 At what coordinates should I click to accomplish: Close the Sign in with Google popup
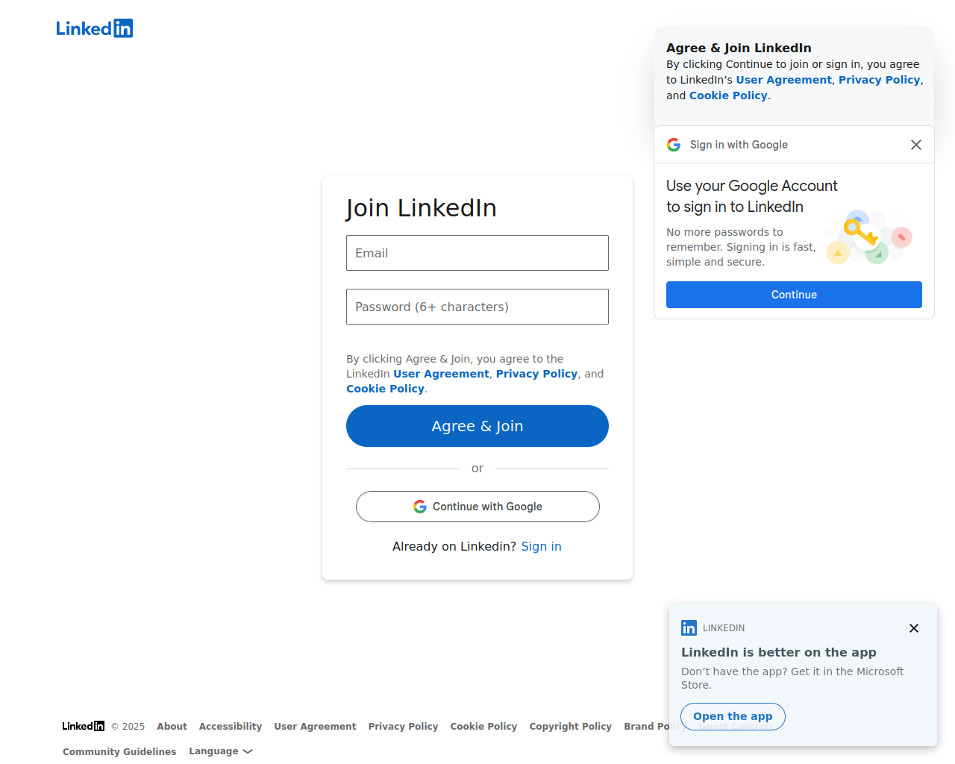pyautogui.click(x=916, y=145)
